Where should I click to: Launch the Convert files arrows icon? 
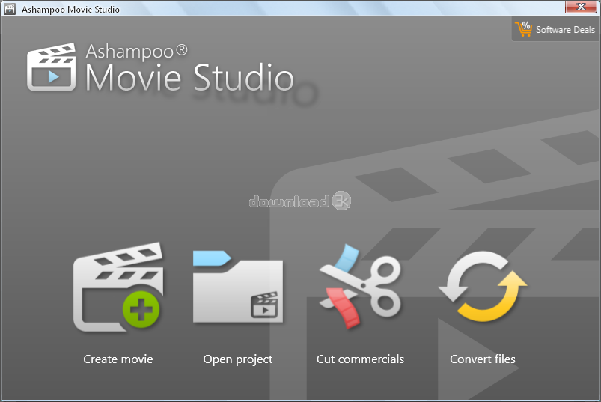pos(483,286)
